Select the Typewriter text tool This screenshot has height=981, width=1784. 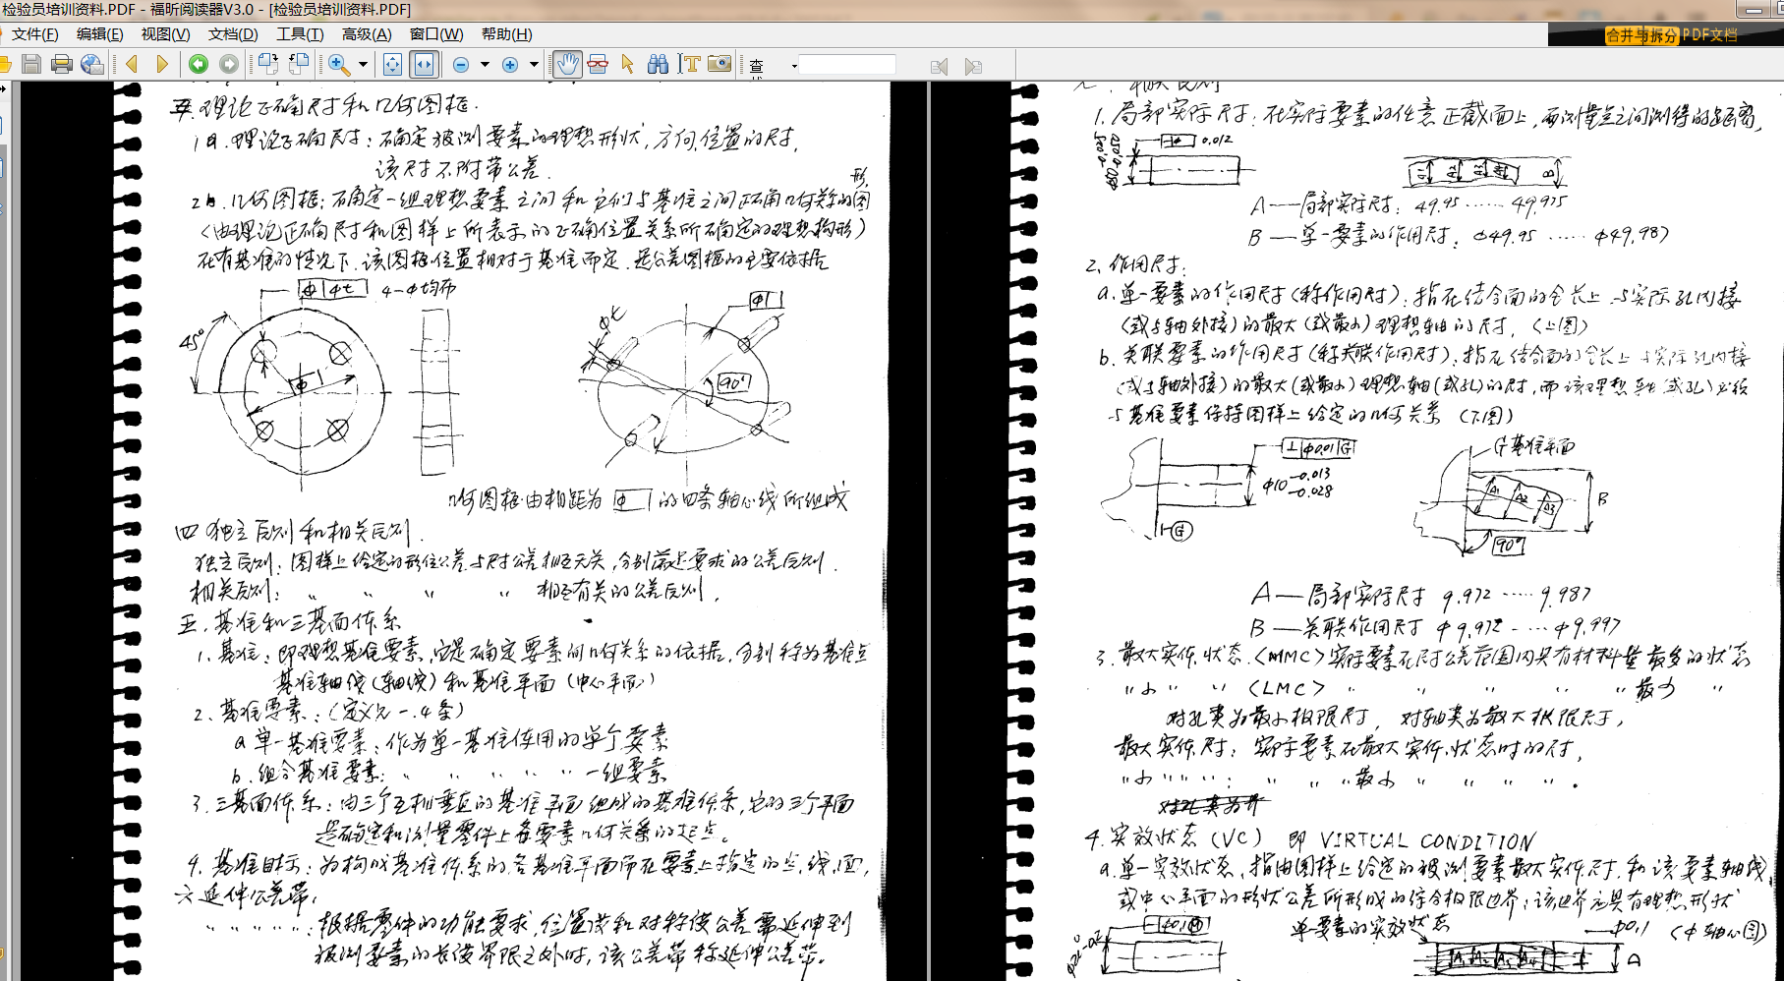click(x=690, y=65)
